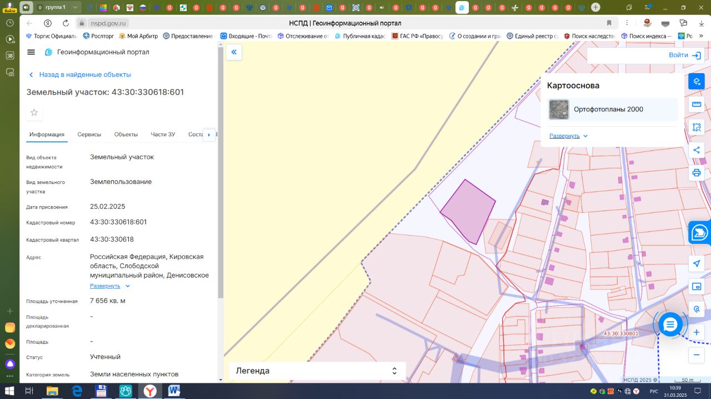711x399 pixels.
Task: Select the Ортофотопланы 2000 basemap thumbnail
Action: [559, 110]
